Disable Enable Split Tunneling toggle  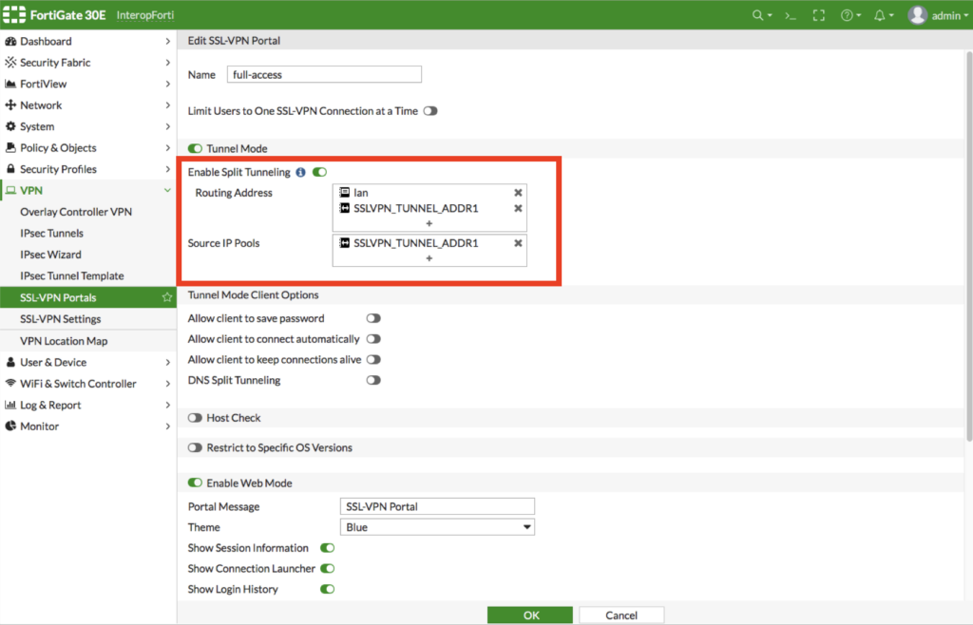click(319, 172)
